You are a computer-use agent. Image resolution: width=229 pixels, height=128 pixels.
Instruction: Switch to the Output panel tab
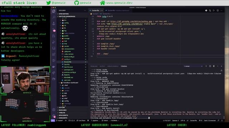pyautogui.click(x=102, y=66)
